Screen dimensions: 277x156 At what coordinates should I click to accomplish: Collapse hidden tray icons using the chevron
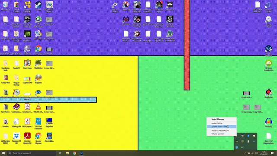[x=245, y=153]
